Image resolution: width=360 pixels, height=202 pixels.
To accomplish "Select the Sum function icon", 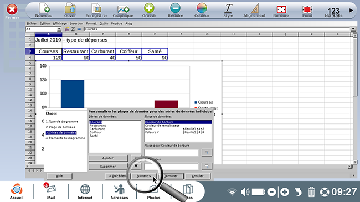I will [73, 29].
